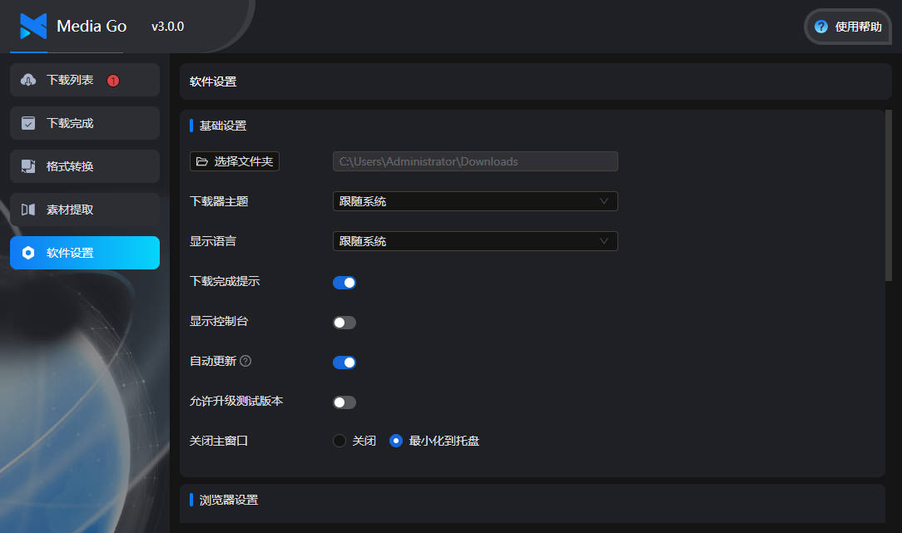Select the 软件设置 sidebar item
Screen dimensions: 902x533
coord(85,253)
